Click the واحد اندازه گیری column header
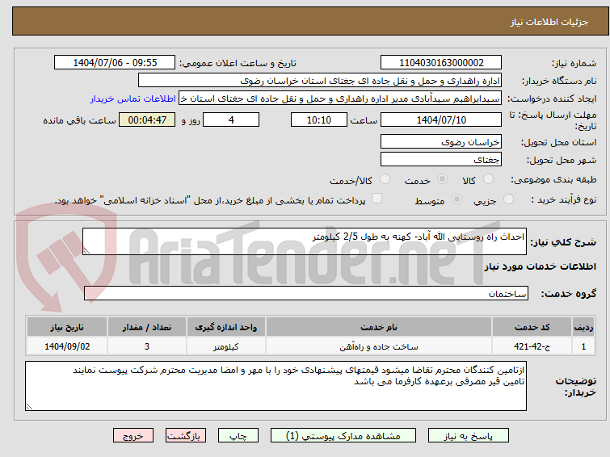 click(226, 327)
